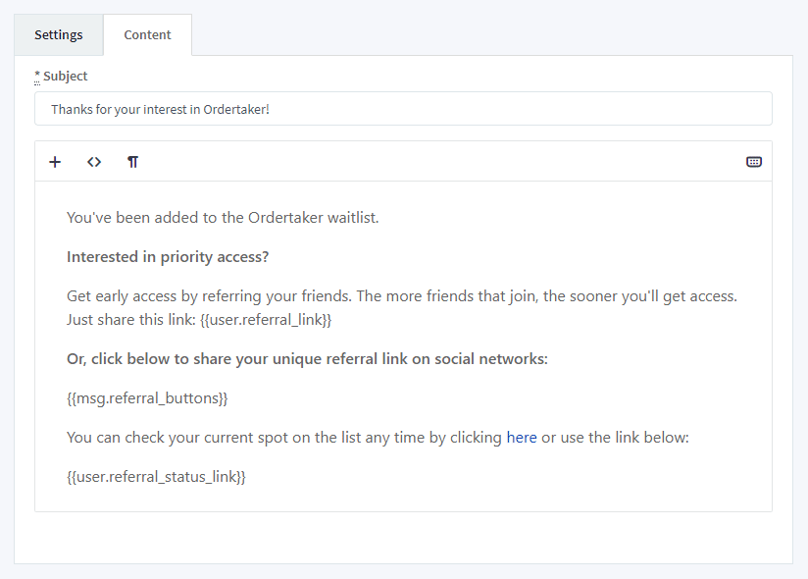
Task: Click the required asterisk beside Subject
Action: [x=37, y=77]
